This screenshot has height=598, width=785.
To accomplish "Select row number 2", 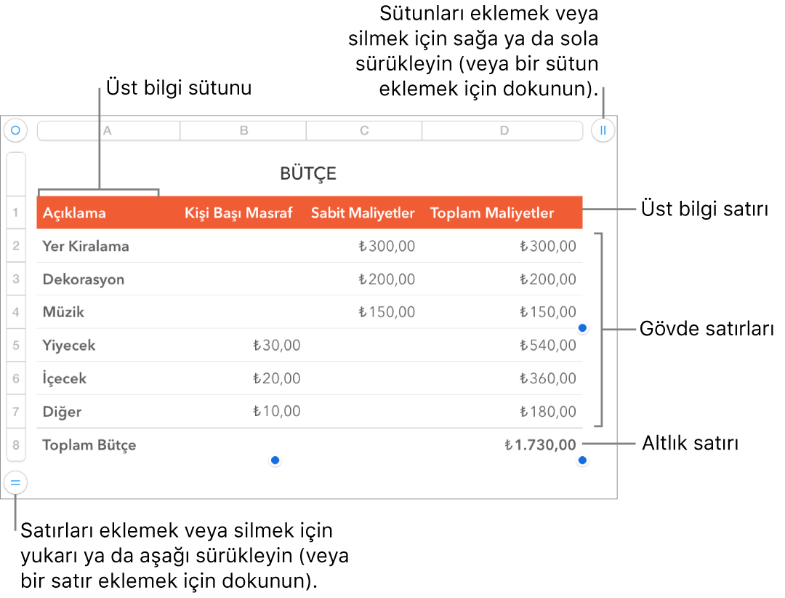I will [15, 246].
